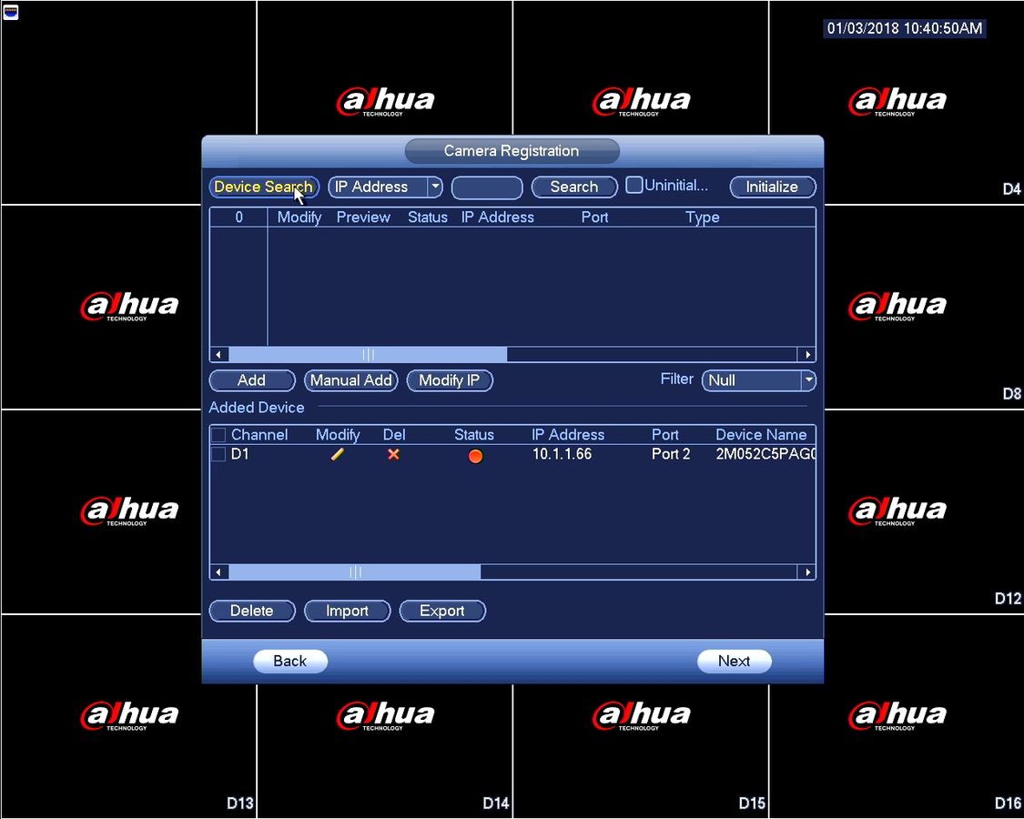Expand the Filter dropdown showing Null
This screenshot has height=819, width=1024.
(x=759, y=380)
